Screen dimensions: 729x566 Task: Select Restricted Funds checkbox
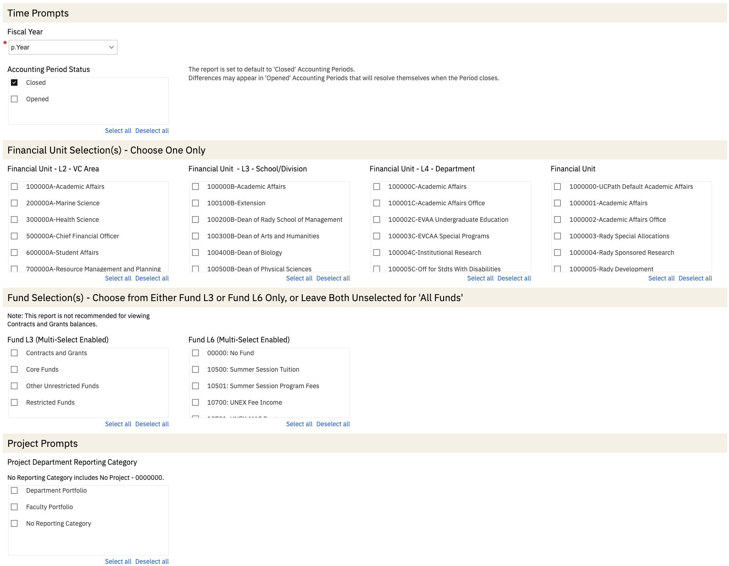click(x=14, y=402)
